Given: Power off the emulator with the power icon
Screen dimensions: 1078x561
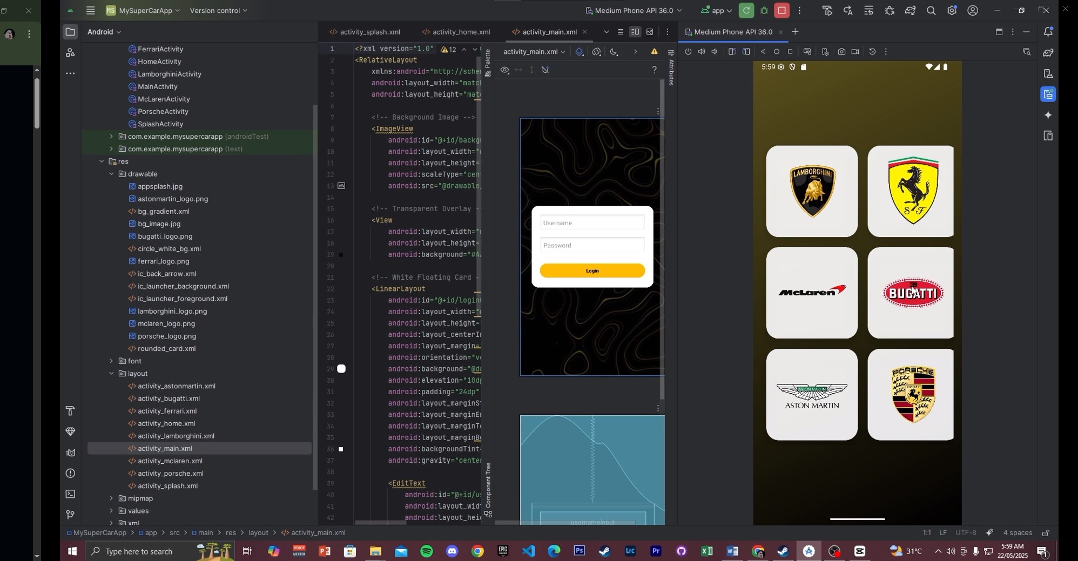Looking at the screenshot, I should [688, 52].
